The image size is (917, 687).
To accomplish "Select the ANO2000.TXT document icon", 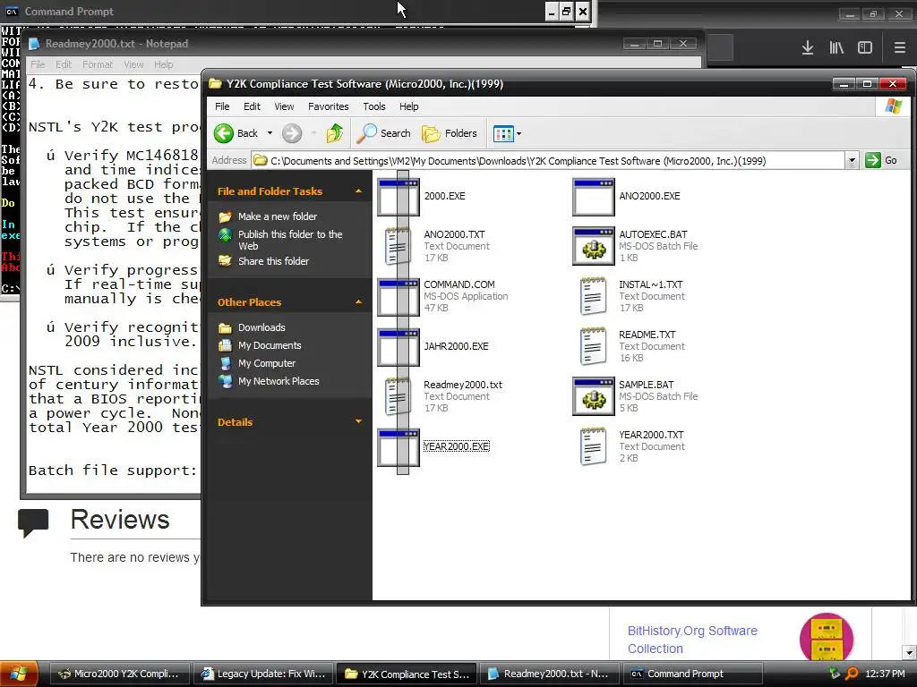I will pos(399,246).
